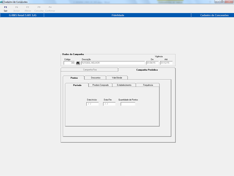Open the Estabelecimento sub-tab

point(124,85)
